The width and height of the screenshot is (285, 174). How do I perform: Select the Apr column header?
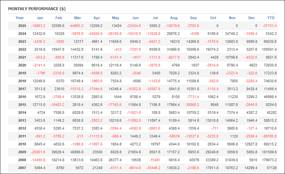[x=98, y=18]
